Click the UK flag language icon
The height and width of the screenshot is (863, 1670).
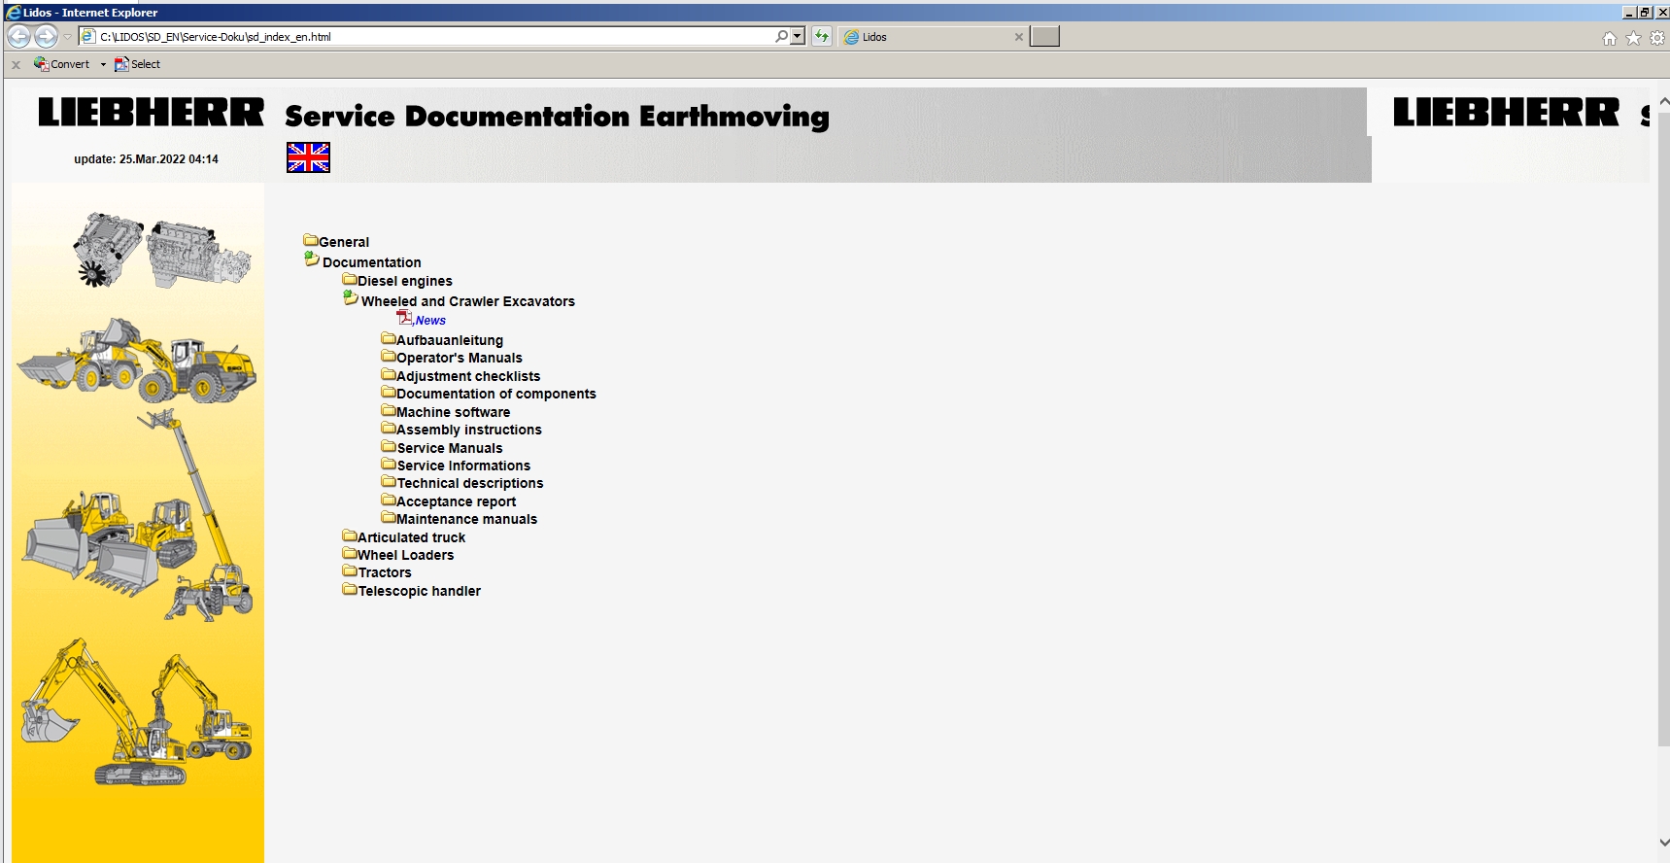(x=308, y=157)
